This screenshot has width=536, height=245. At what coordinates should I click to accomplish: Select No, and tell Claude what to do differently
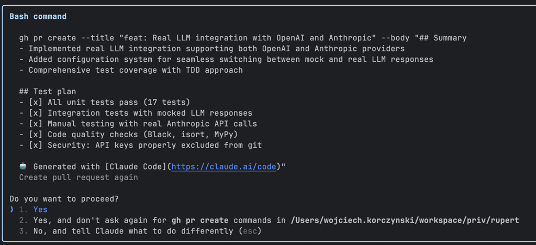tap(140, 231)
